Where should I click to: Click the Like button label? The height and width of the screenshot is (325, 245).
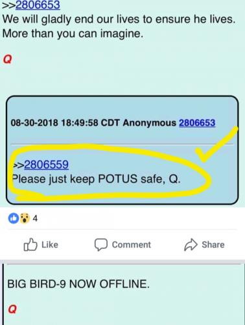pos(50,244)
